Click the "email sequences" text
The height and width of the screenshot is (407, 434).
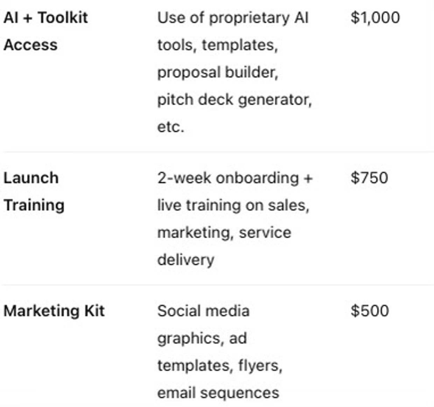tap(218, 393)
